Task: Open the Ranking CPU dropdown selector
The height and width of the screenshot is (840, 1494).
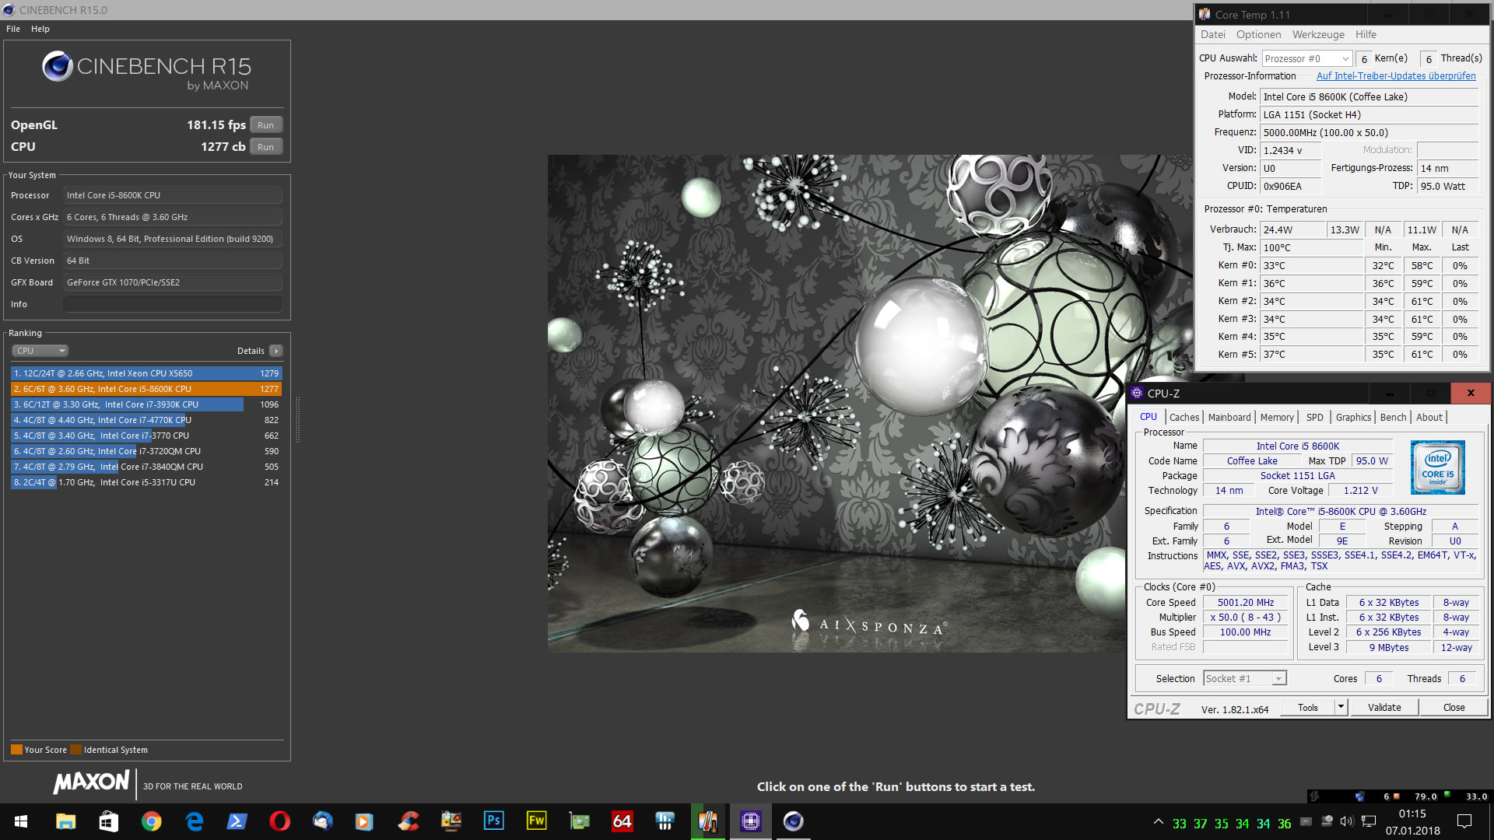Action: tap(40, 351)
